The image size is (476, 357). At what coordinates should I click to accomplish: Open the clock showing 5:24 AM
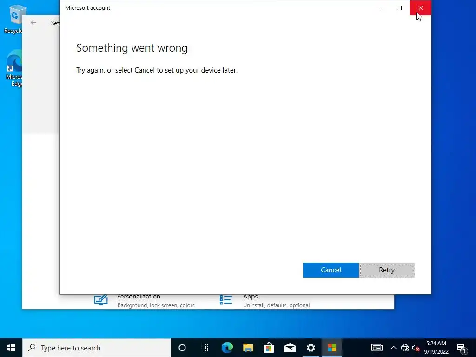(436, 348)
